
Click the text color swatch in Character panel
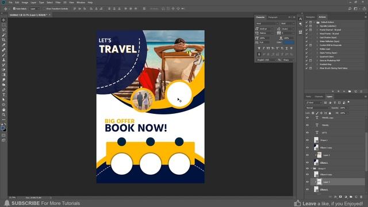(x=289, y=43)
